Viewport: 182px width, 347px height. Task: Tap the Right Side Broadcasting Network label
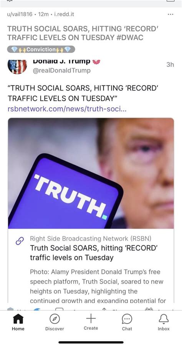click(x=91, y=239)
